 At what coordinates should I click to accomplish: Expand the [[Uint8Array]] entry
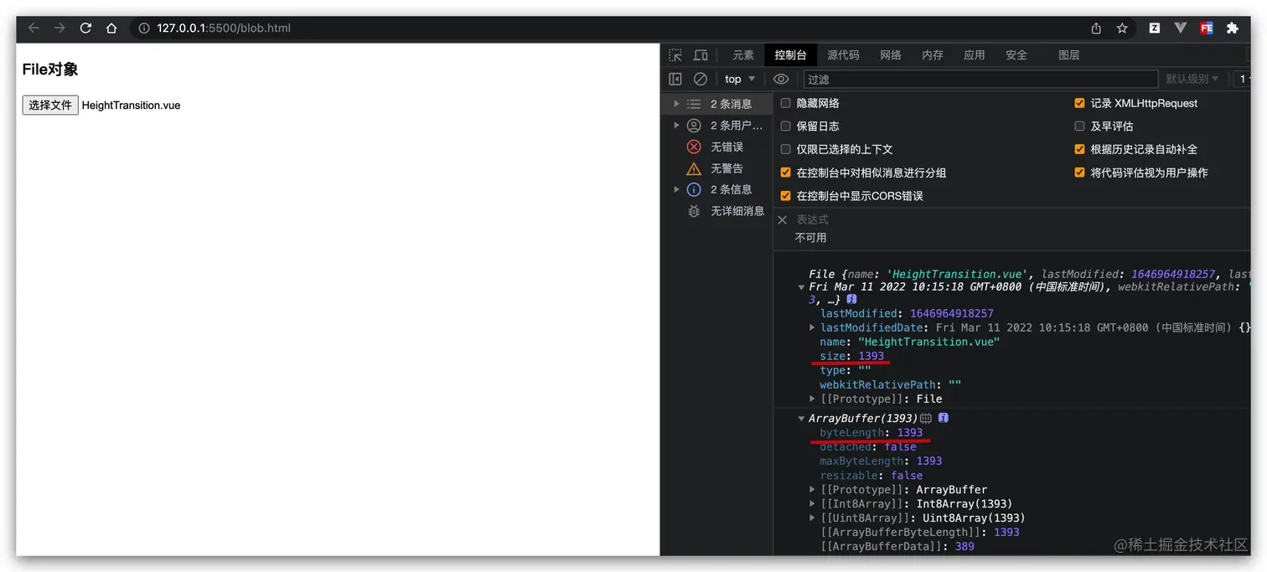pos(812,518)
